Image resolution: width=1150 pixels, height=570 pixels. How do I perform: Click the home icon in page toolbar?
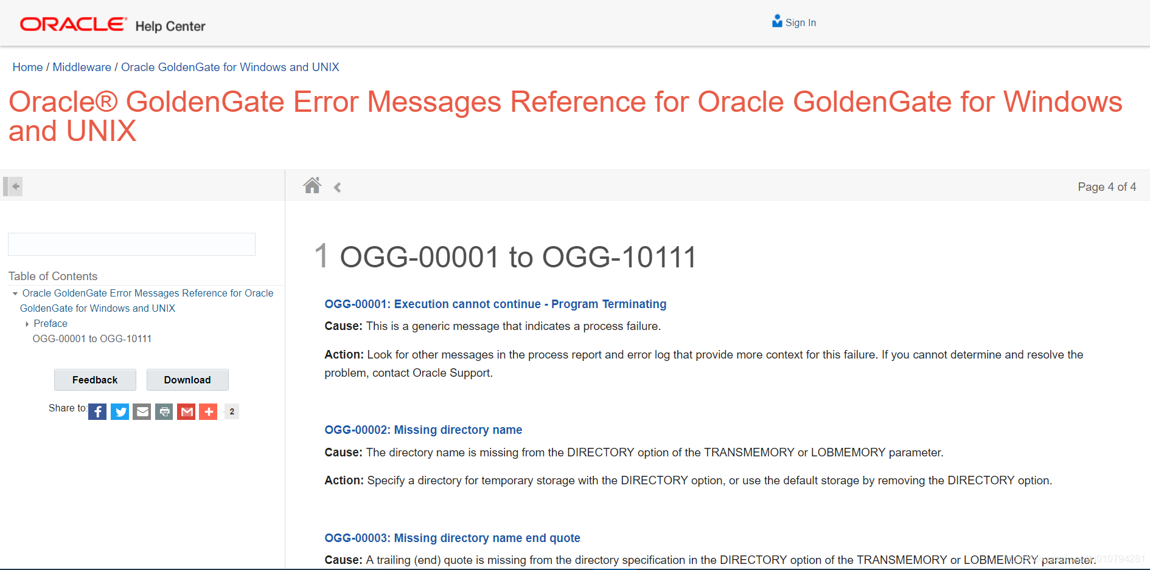point(312,185)
